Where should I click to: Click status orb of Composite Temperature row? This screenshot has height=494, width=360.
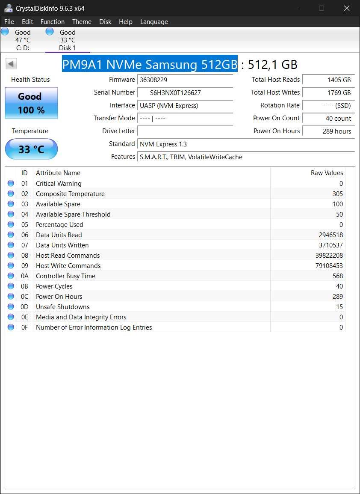tap(11, 194)
